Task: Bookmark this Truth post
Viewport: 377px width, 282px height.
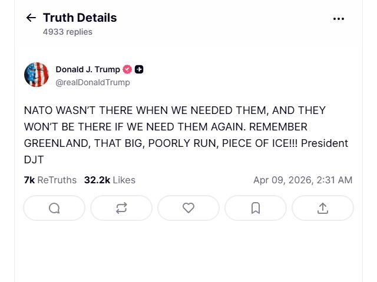Action: [256, 208]
